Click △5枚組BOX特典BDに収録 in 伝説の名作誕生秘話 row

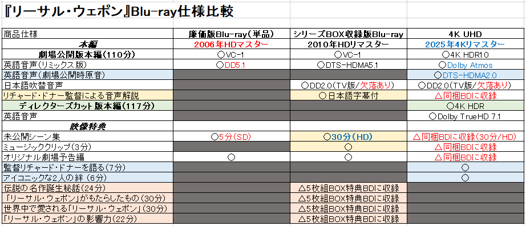pos(348,187)
